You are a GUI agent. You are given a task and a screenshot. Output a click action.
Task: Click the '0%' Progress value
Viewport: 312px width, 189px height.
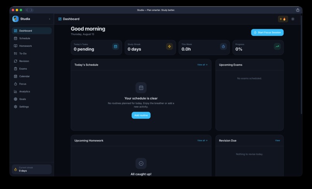click(239, 49)
